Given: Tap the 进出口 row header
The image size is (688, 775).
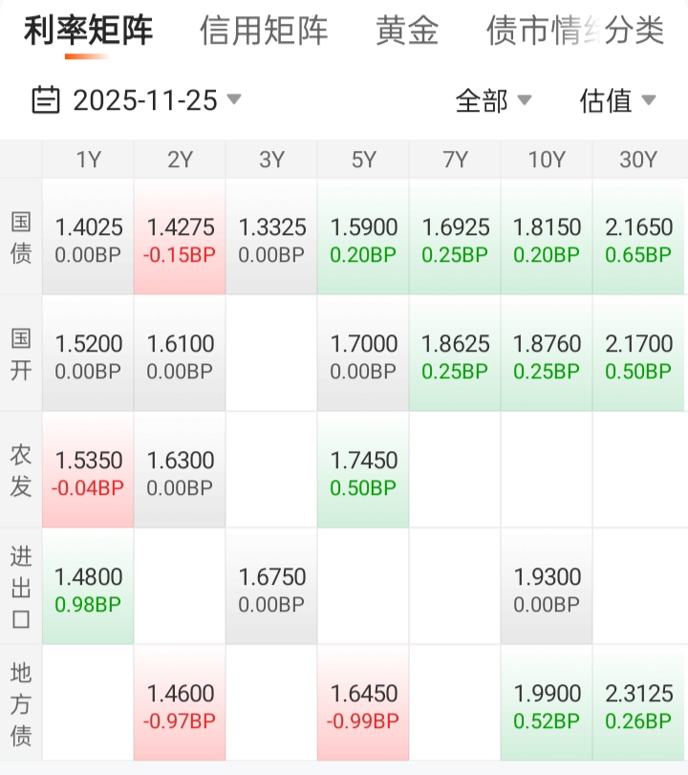Looking at the screenshot, I should [21, 587].
